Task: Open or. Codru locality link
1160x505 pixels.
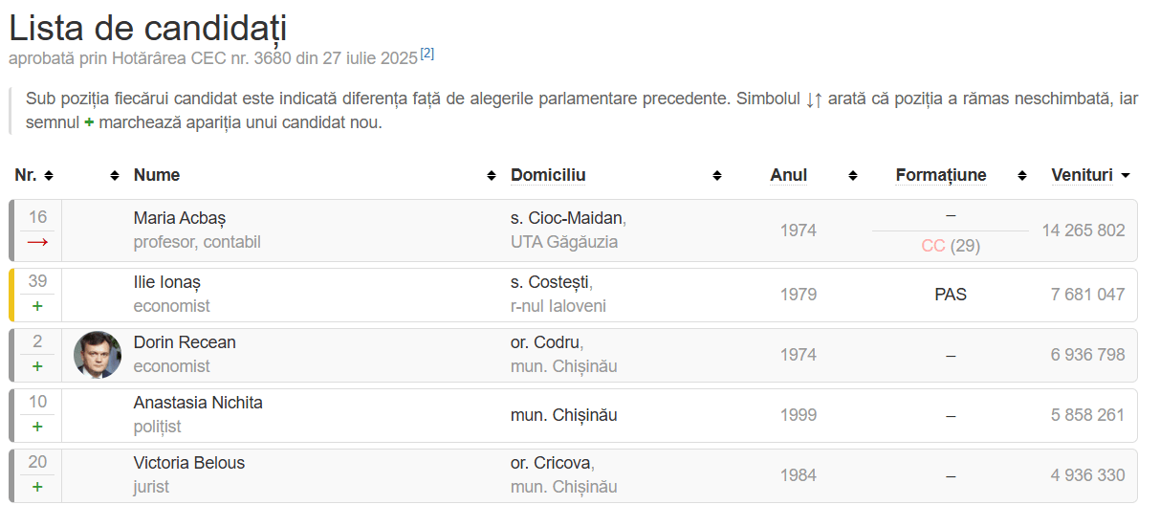Action: click(545, 342)
